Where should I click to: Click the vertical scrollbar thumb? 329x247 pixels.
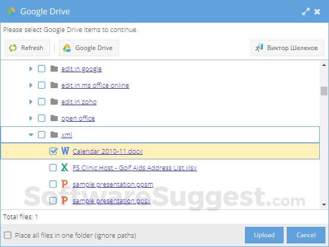point(324,91)
